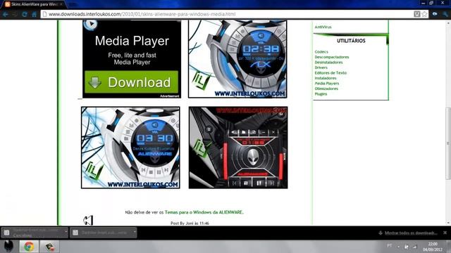Click the browser forward arrow
451x253 pixels.
click(x=15, y=14)
